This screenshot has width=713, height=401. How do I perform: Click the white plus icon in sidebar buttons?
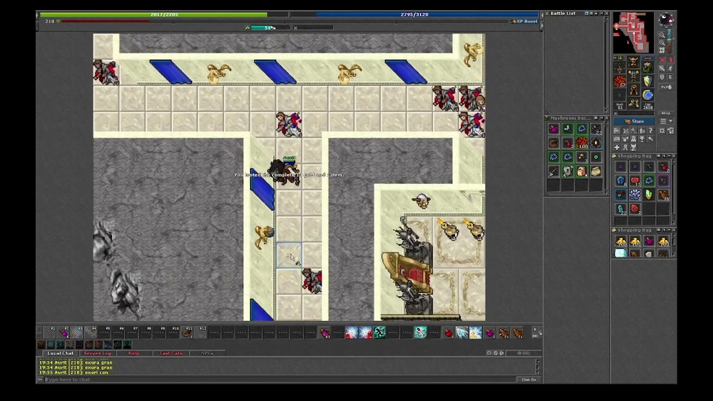617,147
